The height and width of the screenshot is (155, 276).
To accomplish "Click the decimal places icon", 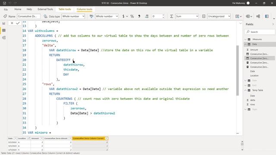I will (147, 16).
